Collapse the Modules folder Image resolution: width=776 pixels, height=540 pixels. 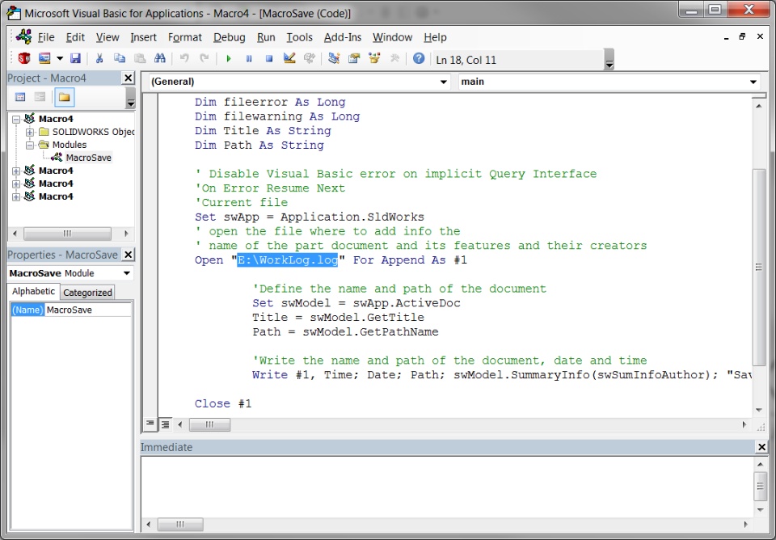coord(30,145)
